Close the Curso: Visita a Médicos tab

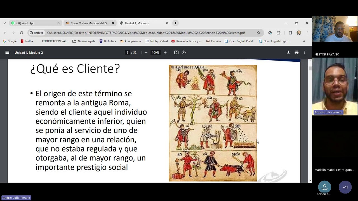coord(113,23)
